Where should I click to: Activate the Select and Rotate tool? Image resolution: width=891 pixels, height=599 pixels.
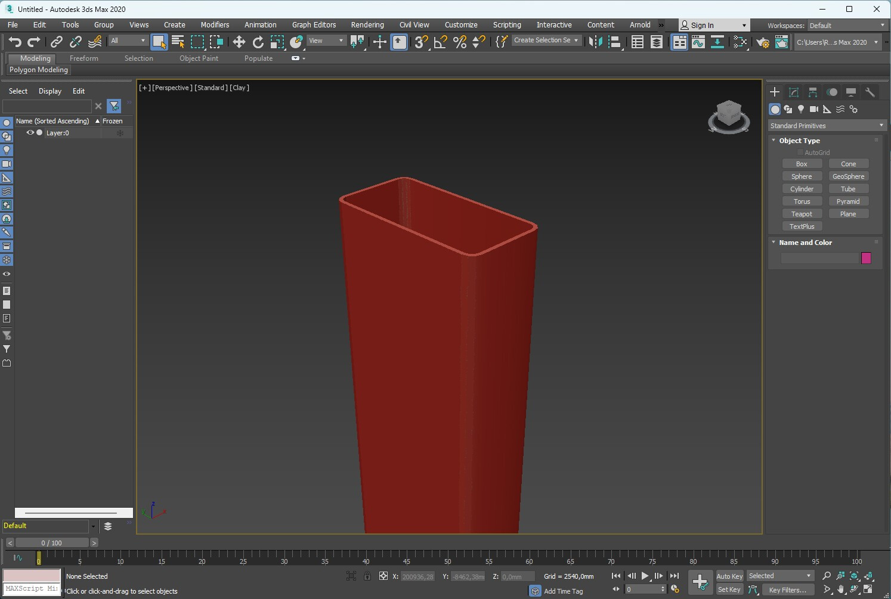[x=258, y=42]
